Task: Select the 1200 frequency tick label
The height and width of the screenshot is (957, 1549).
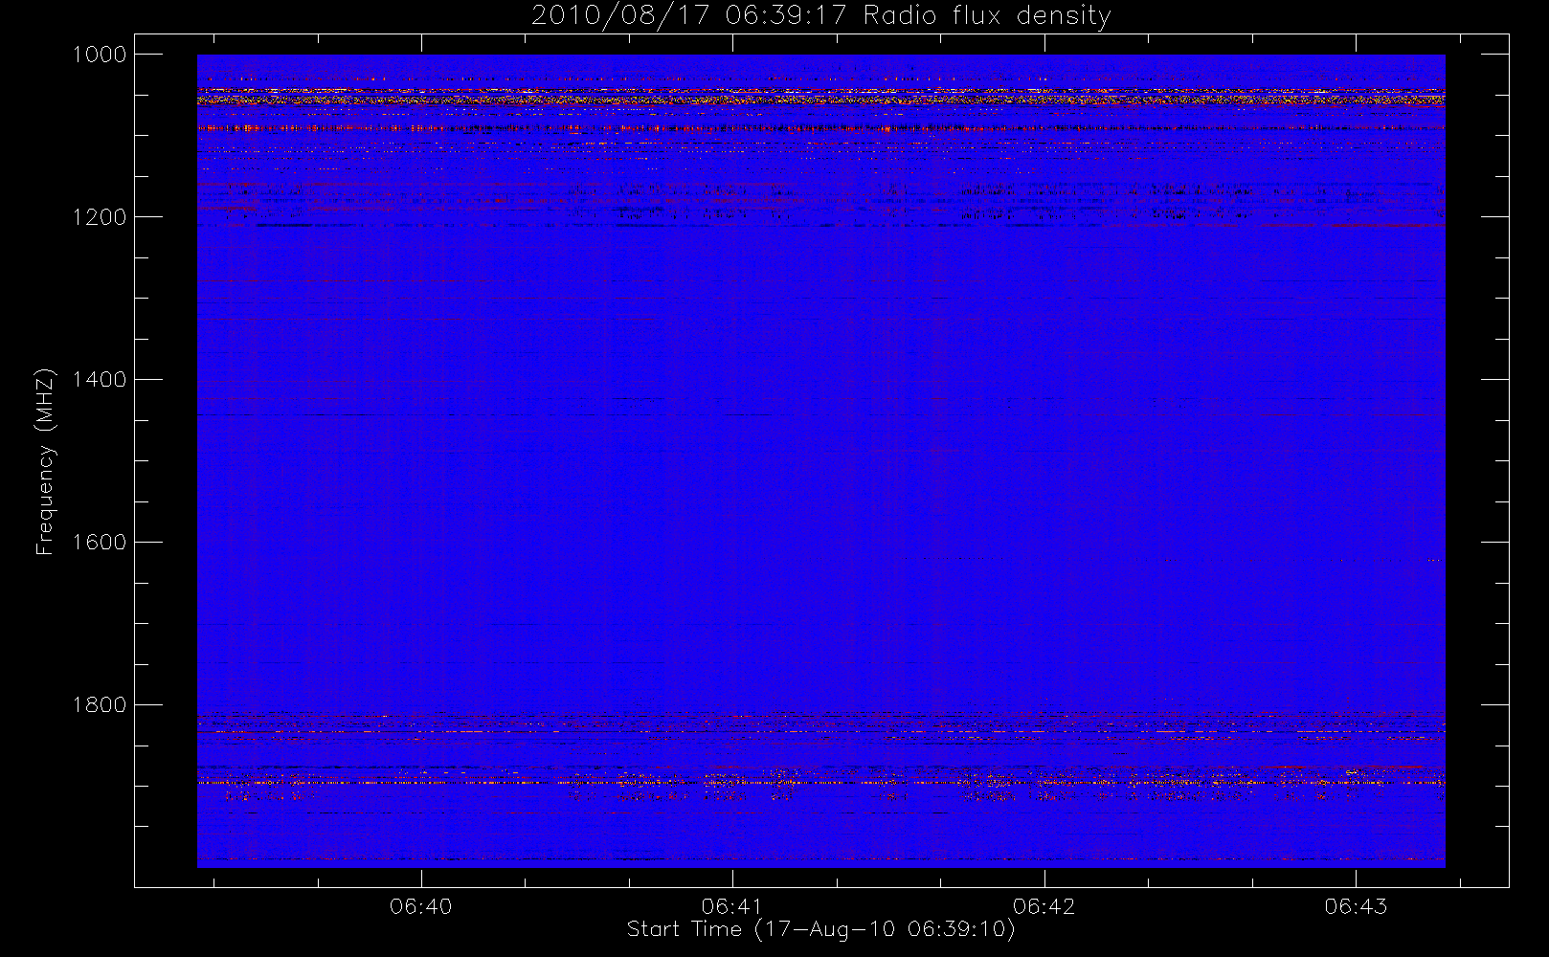Action: pyautogui.click(x=101, y=217)
